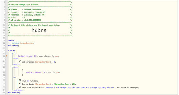
Task: Click the speech bubble icon for Send PUSH notification
Action: 20,87
